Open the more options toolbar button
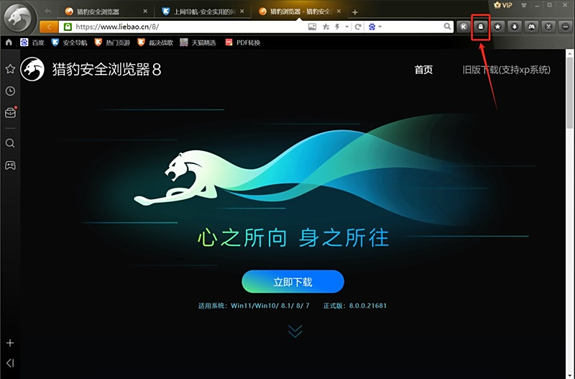 click(565, 27)
